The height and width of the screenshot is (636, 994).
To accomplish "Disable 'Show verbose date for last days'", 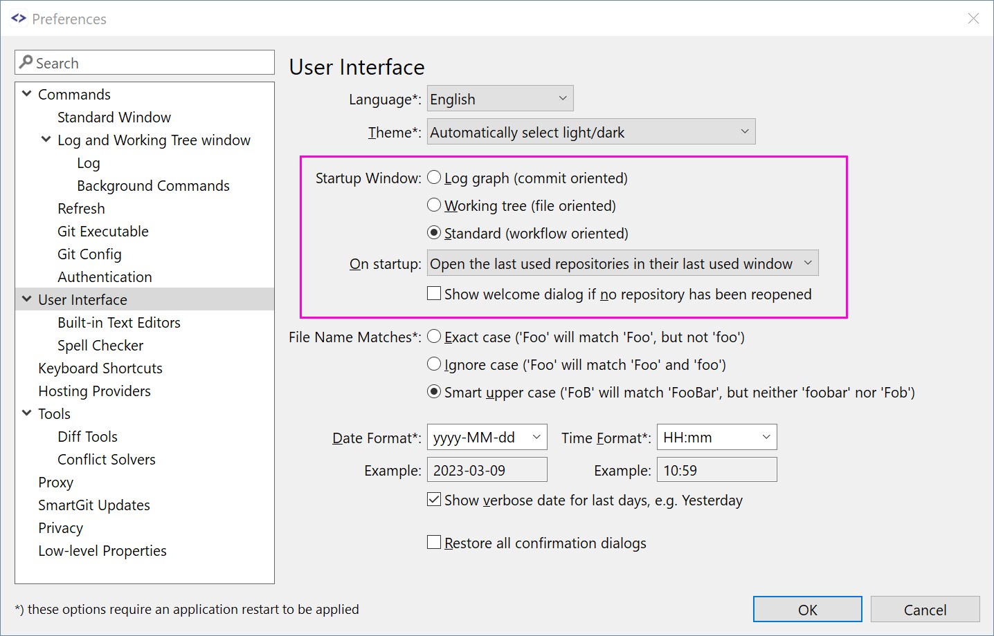I will pos(434,500).
